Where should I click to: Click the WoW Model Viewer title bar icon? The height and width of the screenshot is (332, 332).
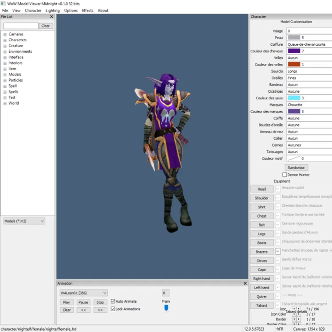(3, 4)
